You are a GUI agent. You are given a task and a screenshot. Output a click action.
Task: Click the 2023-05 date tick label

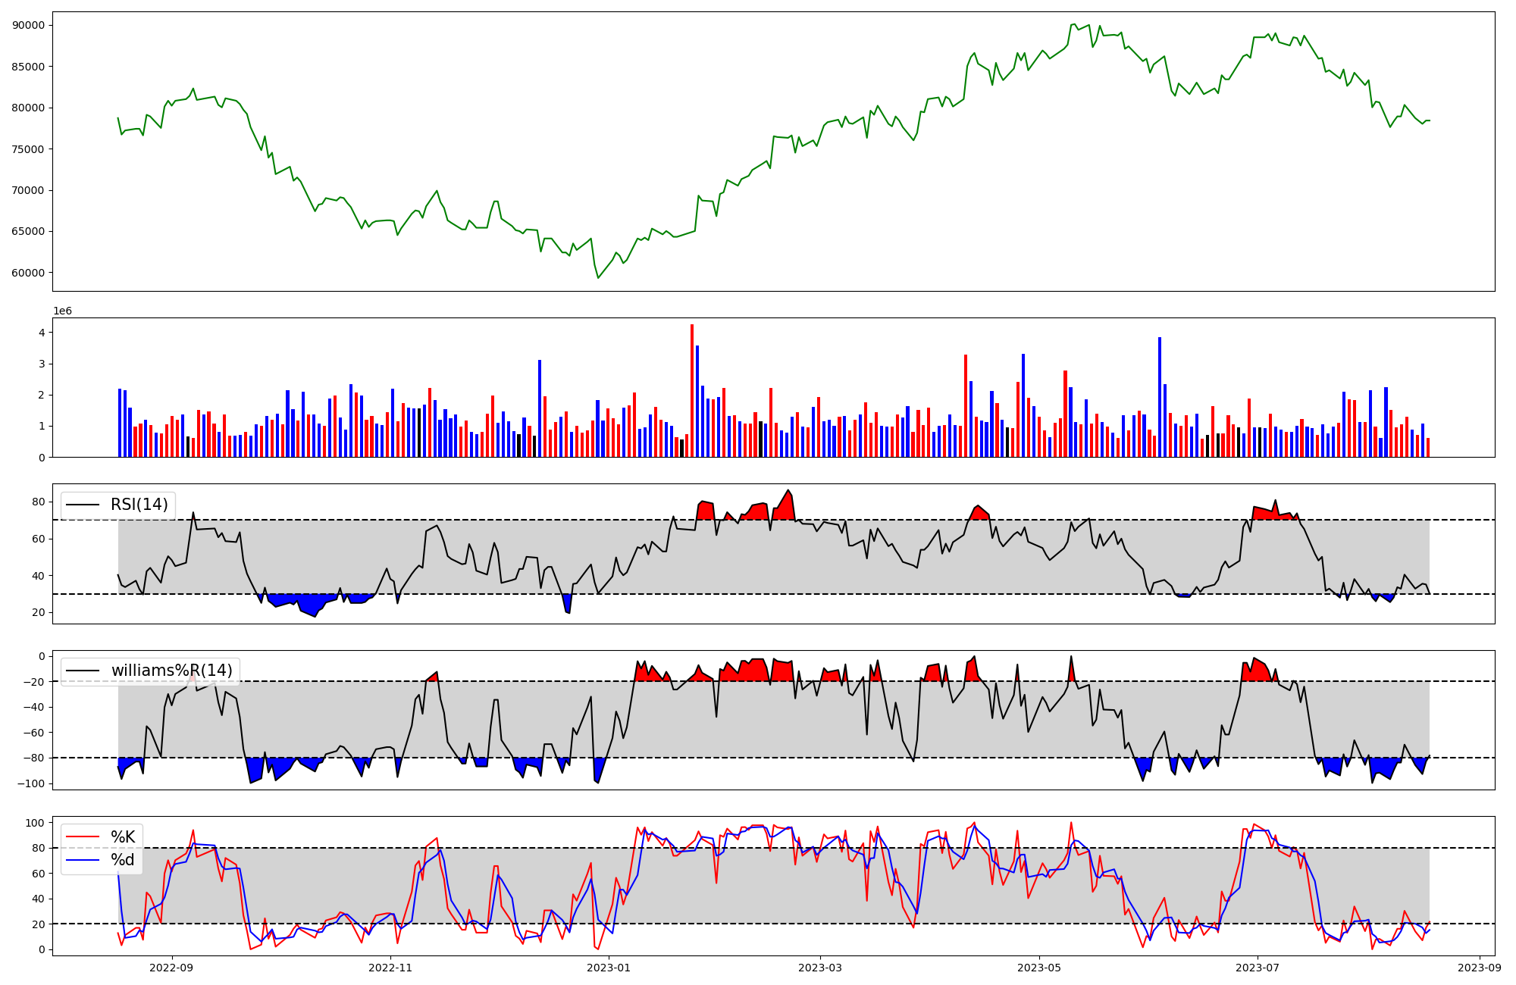pyautogui.click(x=1038, y=968)
